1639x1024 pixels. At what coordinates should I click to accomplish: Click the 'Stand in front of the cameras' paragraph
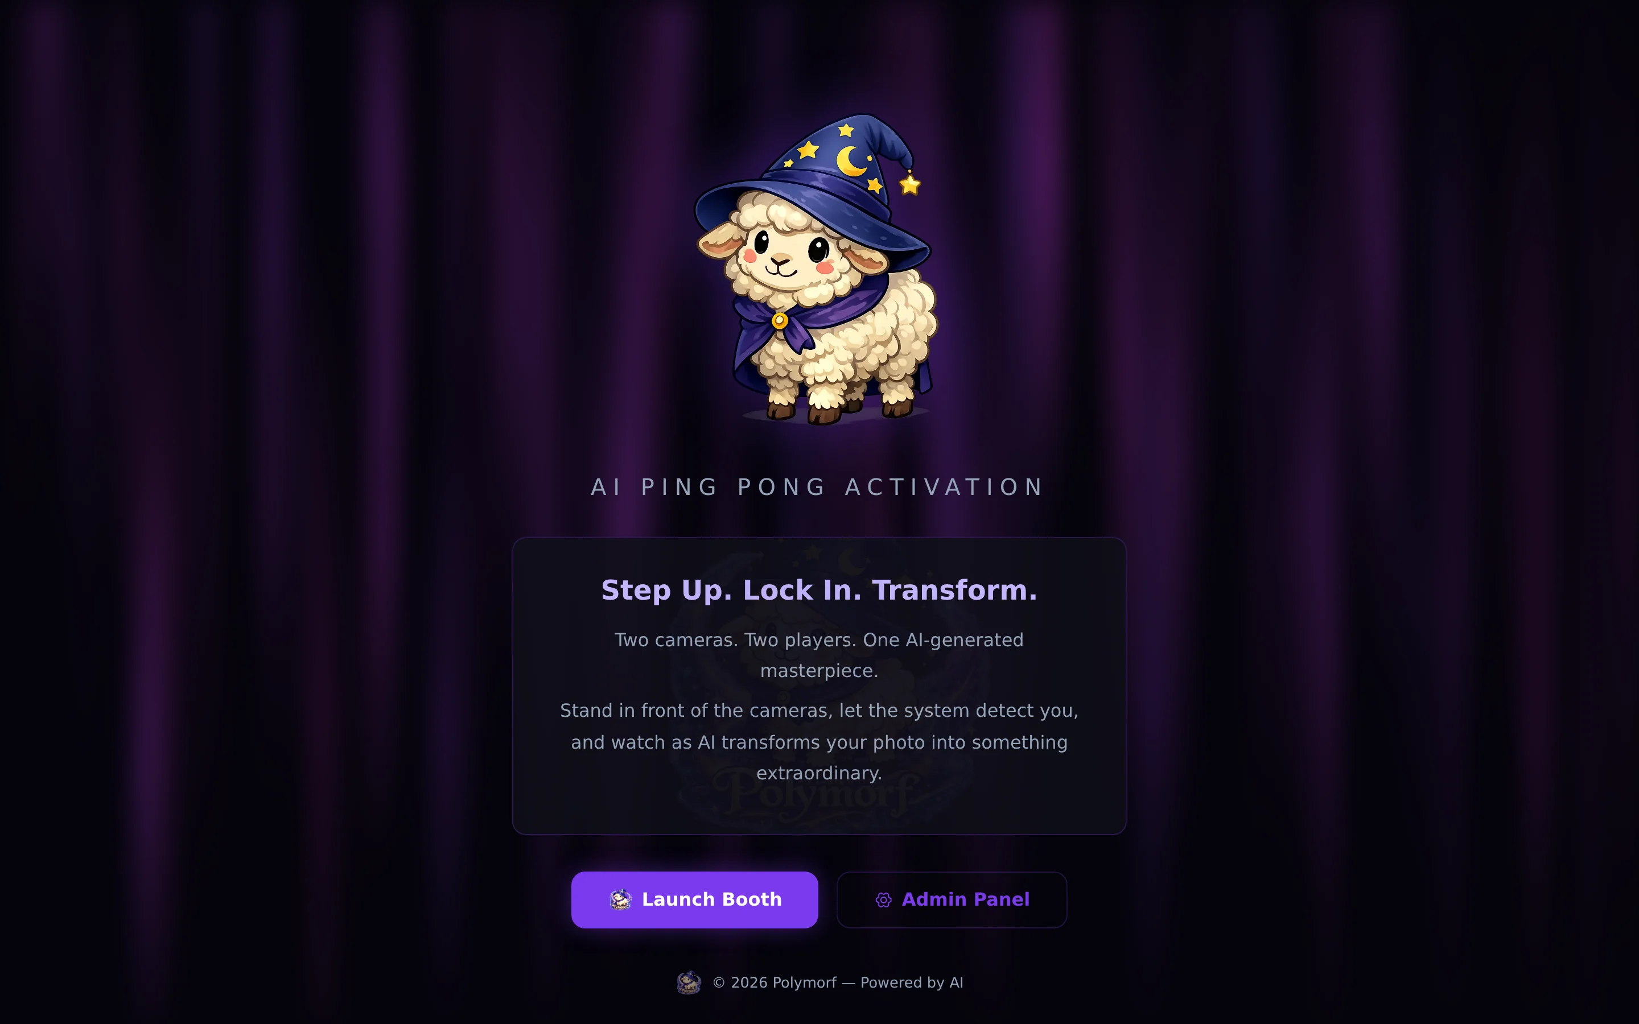(819, 742)
